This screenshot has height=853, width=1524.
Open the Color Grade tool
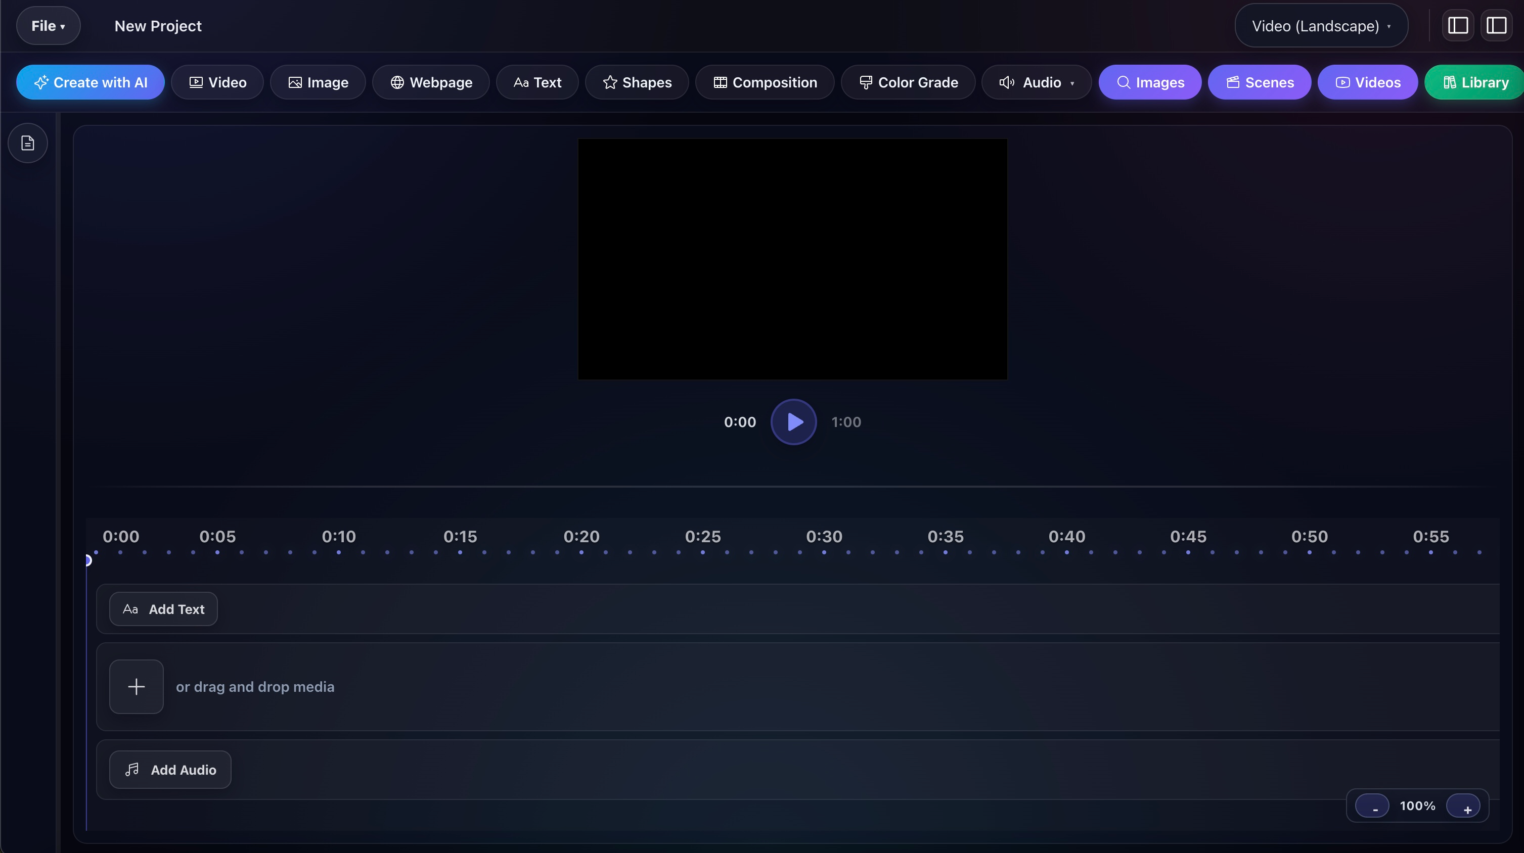click(x=908, y=82)
